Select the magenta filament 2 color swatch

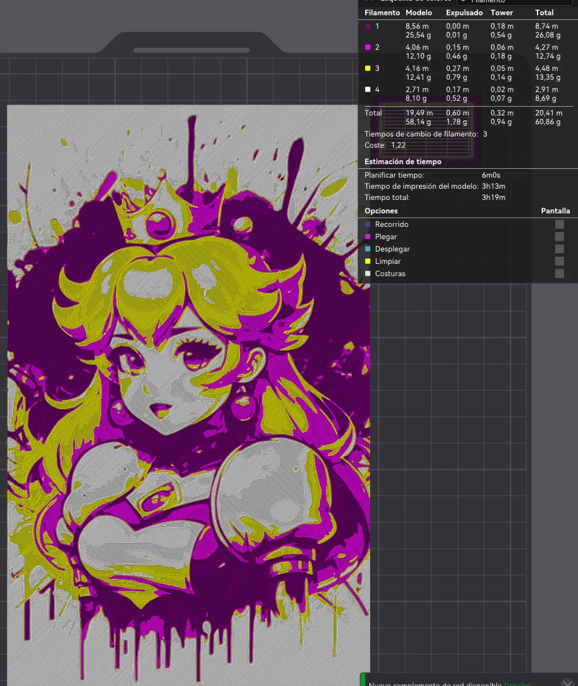pyautogui.click(x=368, y=47)
